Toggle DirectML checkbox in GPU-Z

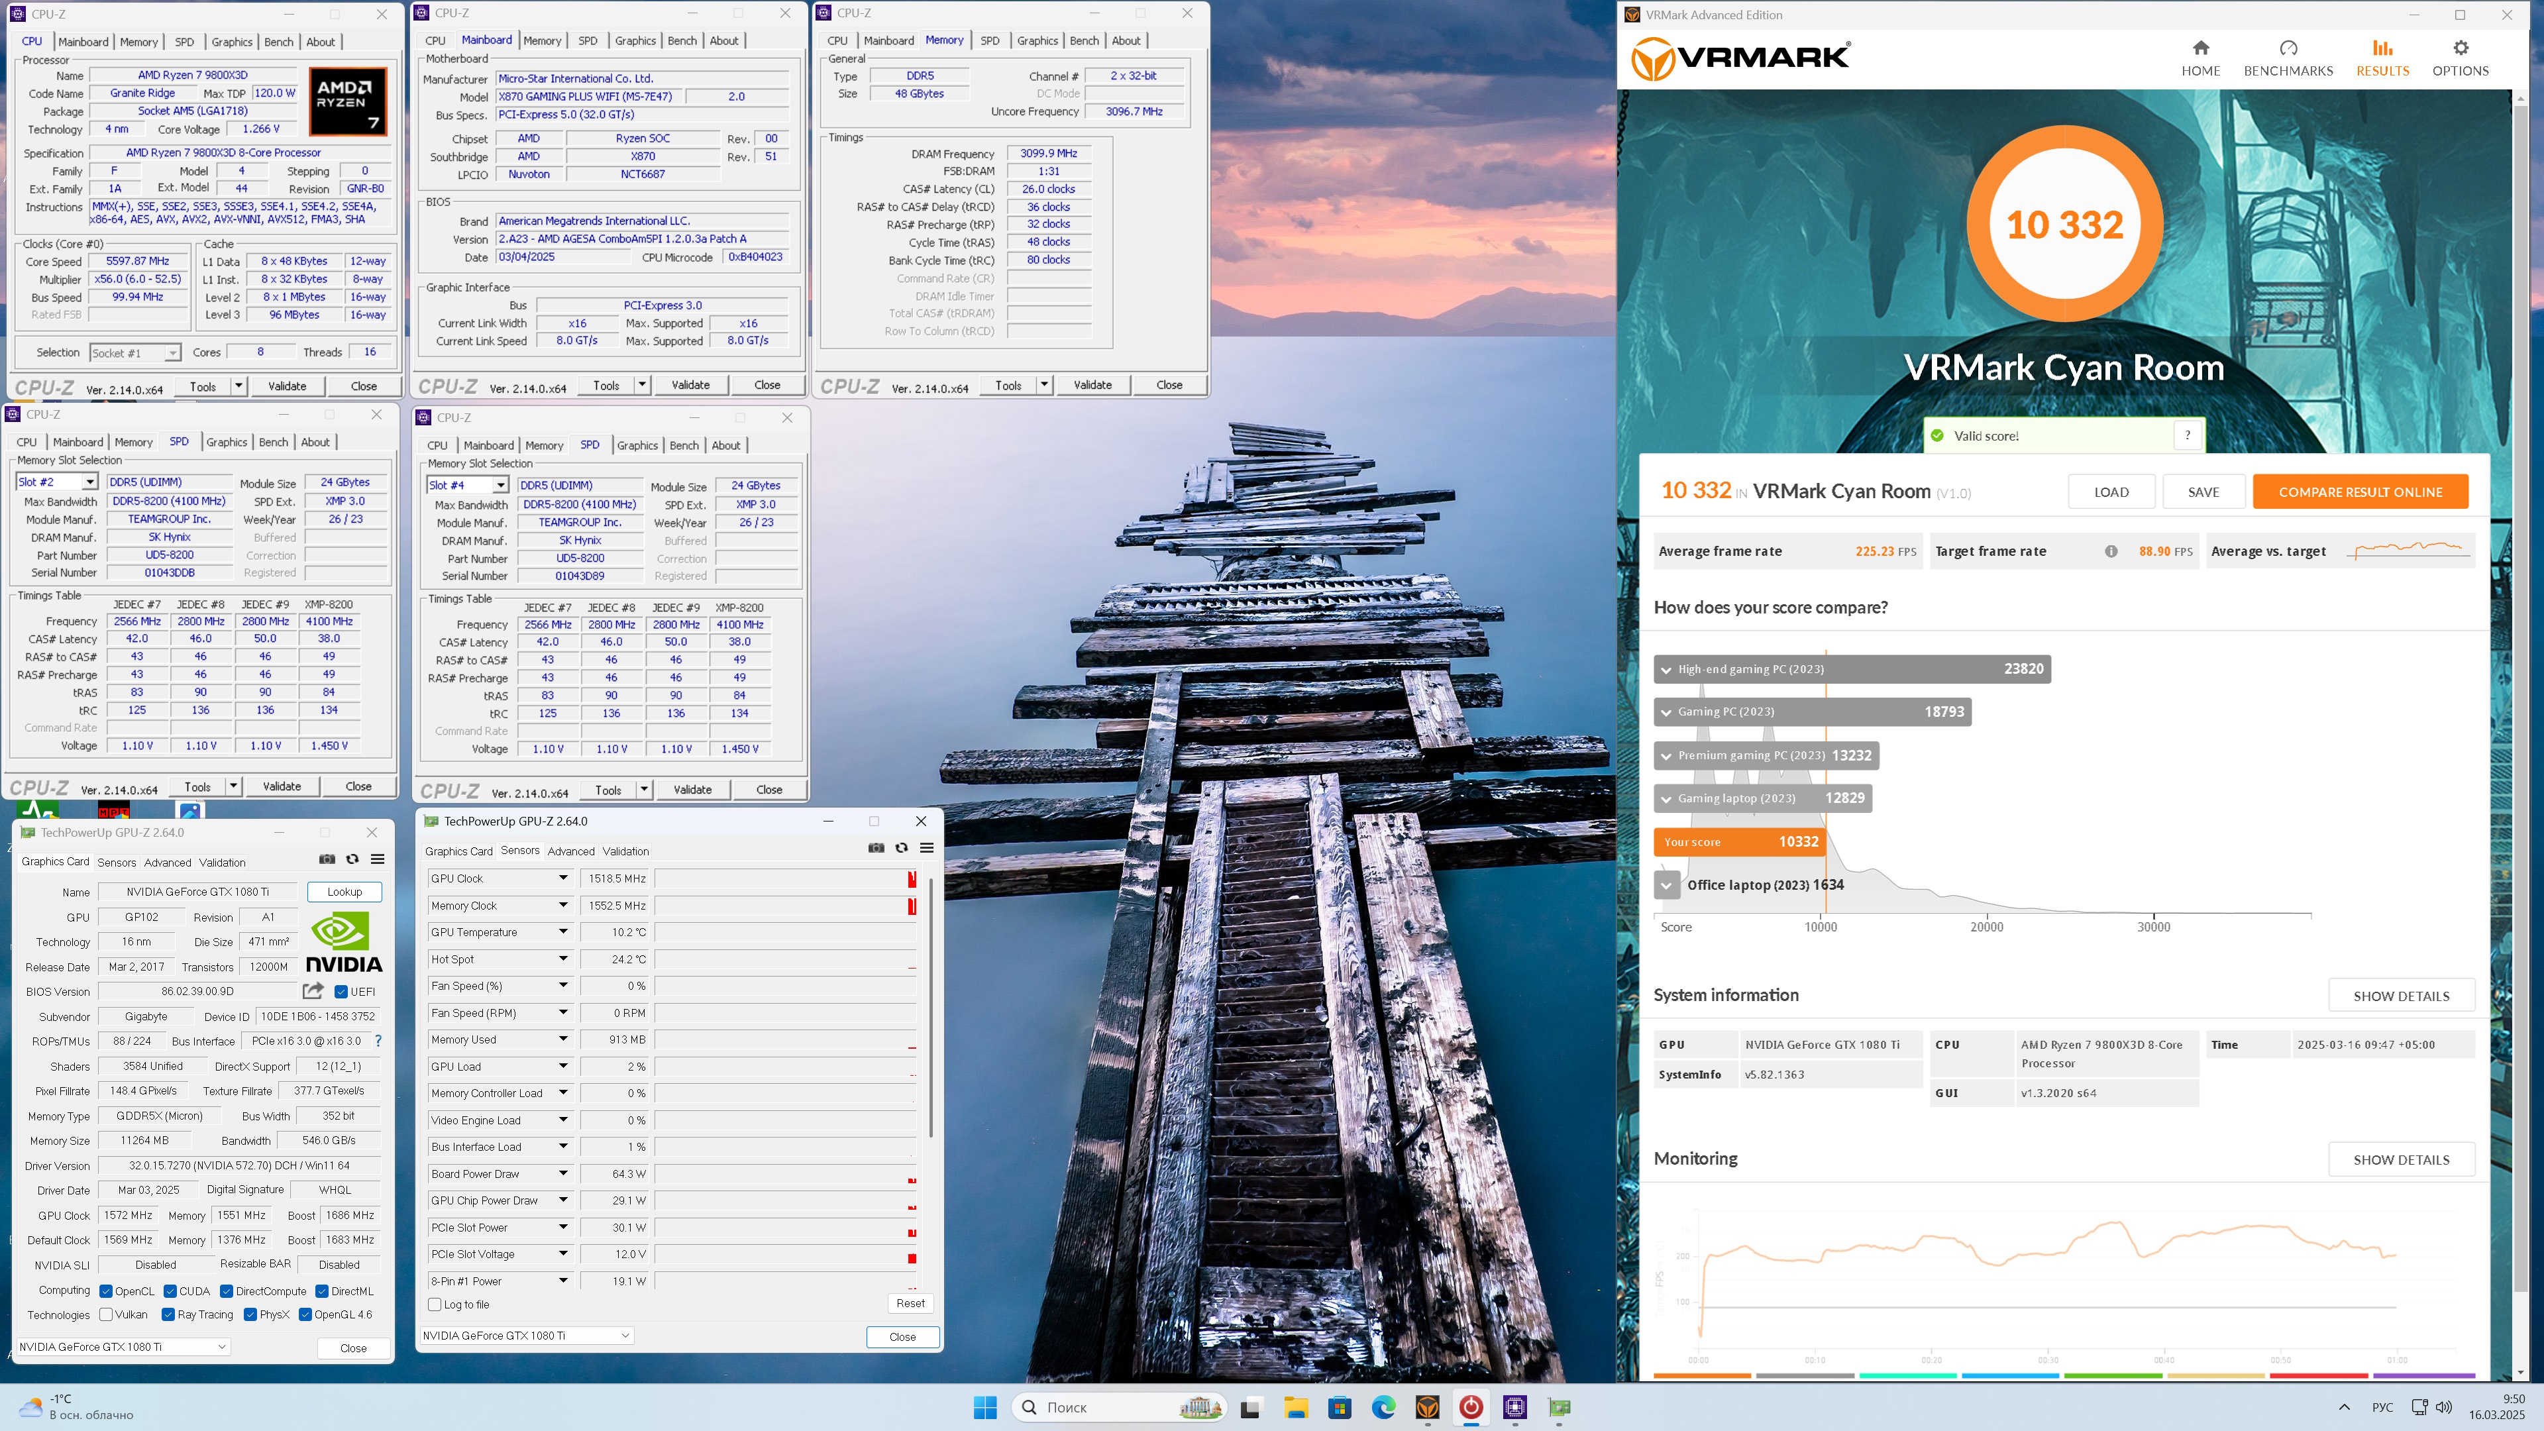322,1291
